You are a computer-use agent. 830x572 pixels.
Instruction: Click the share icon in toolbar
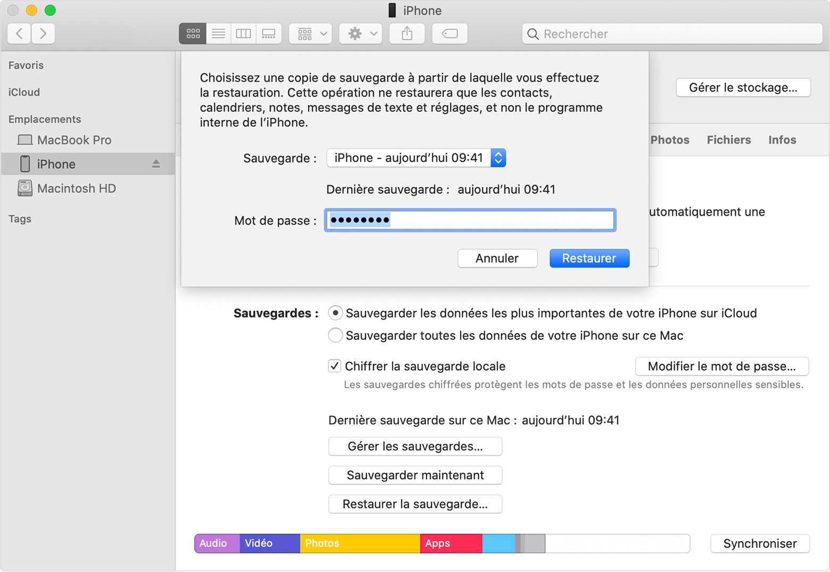coord(407,34)
